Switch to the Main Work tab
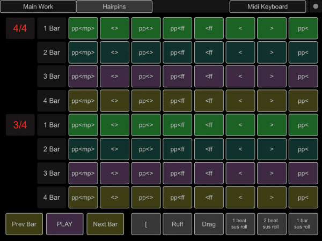This screenshot has height=241, width=322. click(38, 7)
